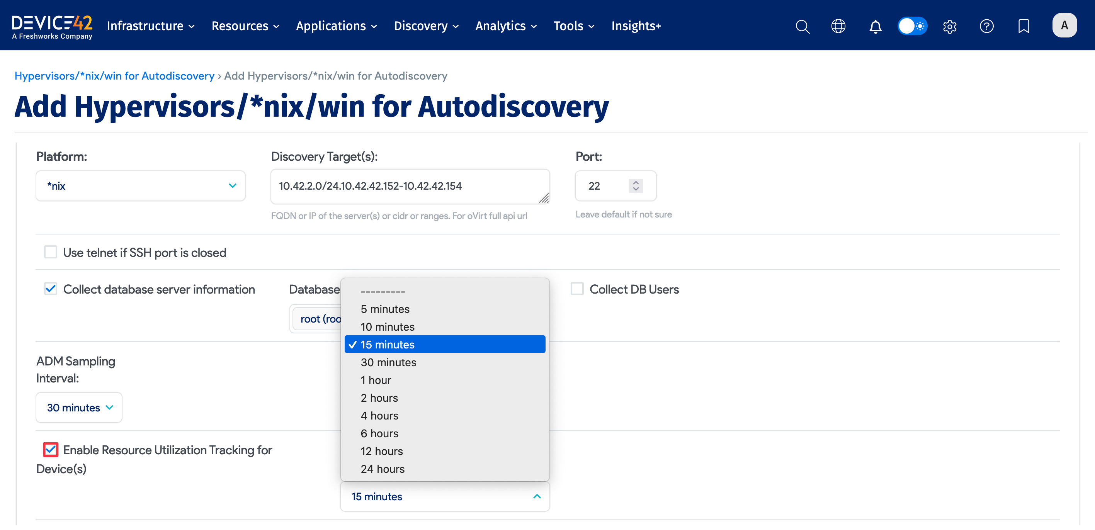1095x530 pixels.
Task: Toggle the light/dark theme switch
Action: (x=912, y=26)
